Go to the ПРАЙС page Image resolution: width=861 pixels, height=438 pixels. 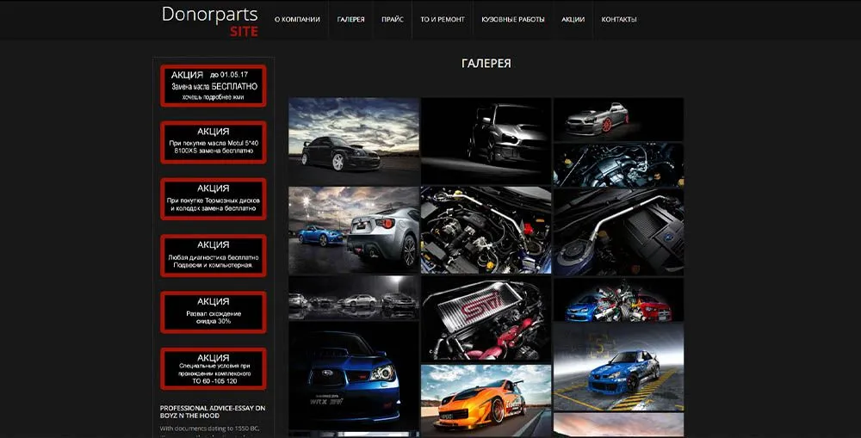(x=392, y=19)
